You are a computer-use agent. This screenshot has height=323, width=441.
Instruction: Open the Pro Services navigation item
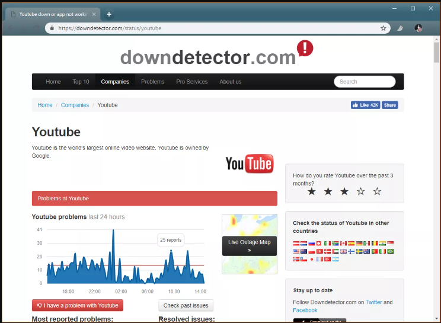192,82
